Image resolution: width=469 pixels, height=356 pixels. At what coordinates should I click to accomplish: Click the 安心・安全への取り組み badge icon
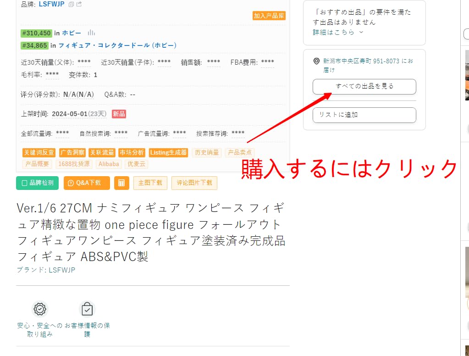[x=39, y=309]
